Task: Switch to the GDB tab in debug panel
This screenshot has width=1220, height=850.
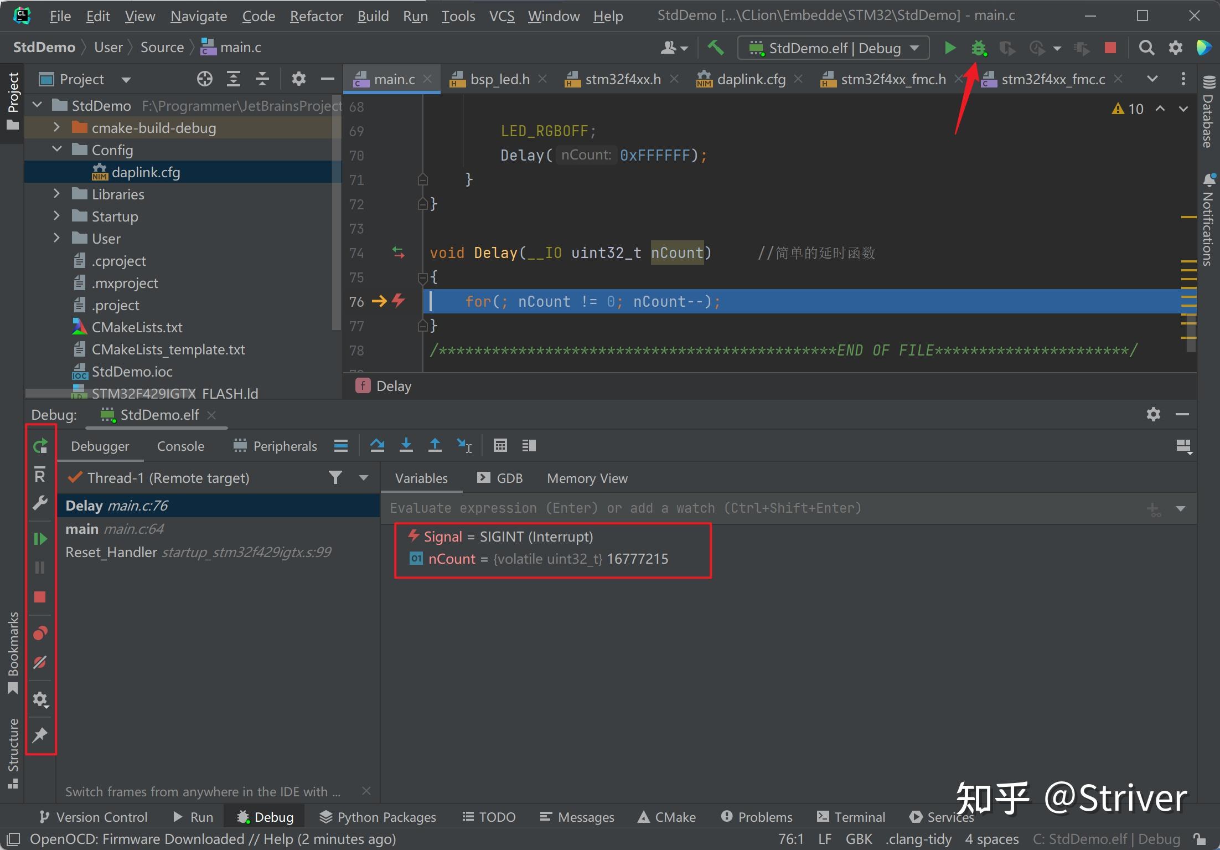Action: point(503,477)
